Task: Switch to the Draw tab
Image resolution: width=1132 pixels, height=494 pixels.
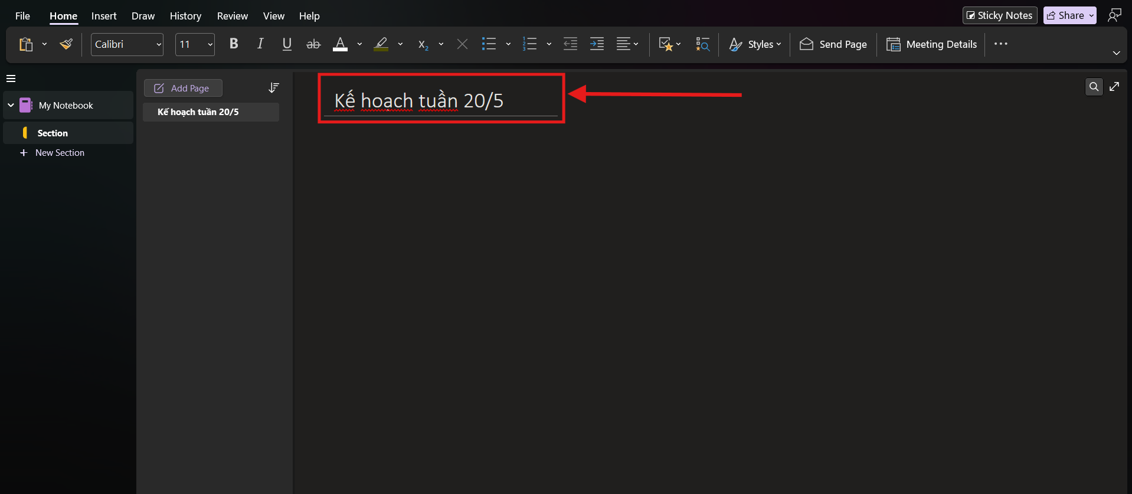Action: (143, 16)
